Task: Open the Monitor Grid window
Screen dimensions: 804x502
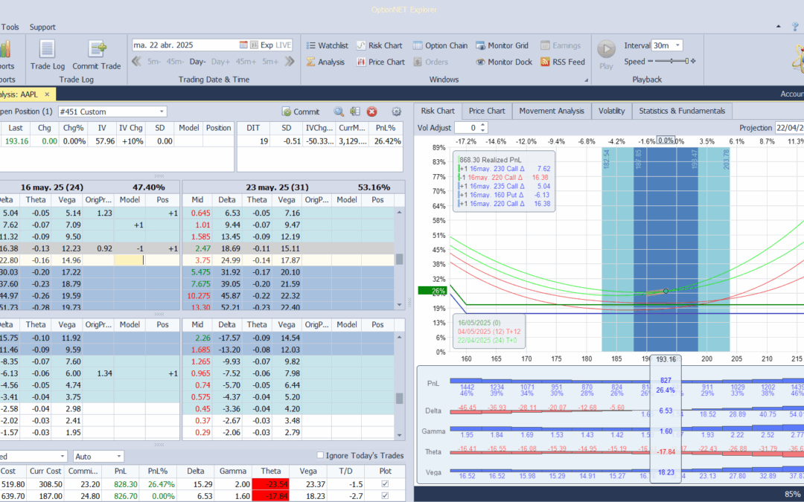Action: [502, 45]
